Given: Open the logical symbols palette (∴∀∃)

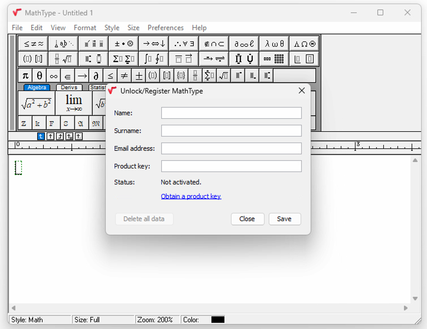Looking at the screenshot, I should pyautogui.click(x=184, y=44).
